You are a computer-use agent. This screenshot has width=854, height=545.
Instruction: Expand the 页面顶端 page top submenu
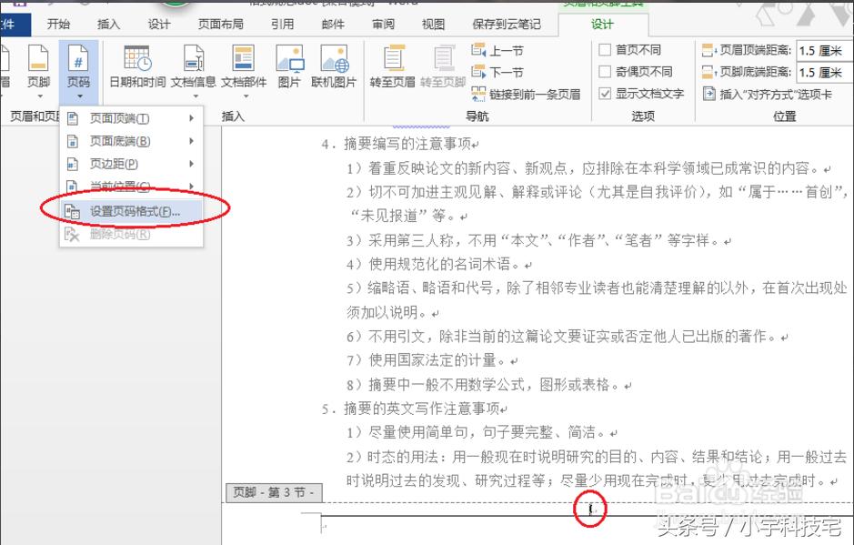(x=118, y=118)
